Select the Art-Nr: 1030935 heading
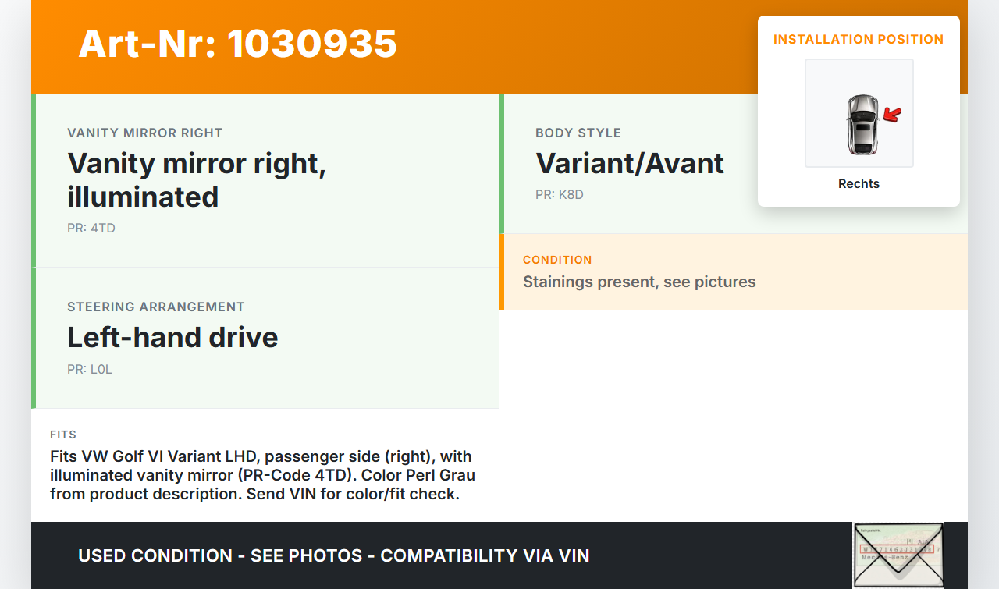Screen dimensions: 999x589 click(x=238, y=44)
